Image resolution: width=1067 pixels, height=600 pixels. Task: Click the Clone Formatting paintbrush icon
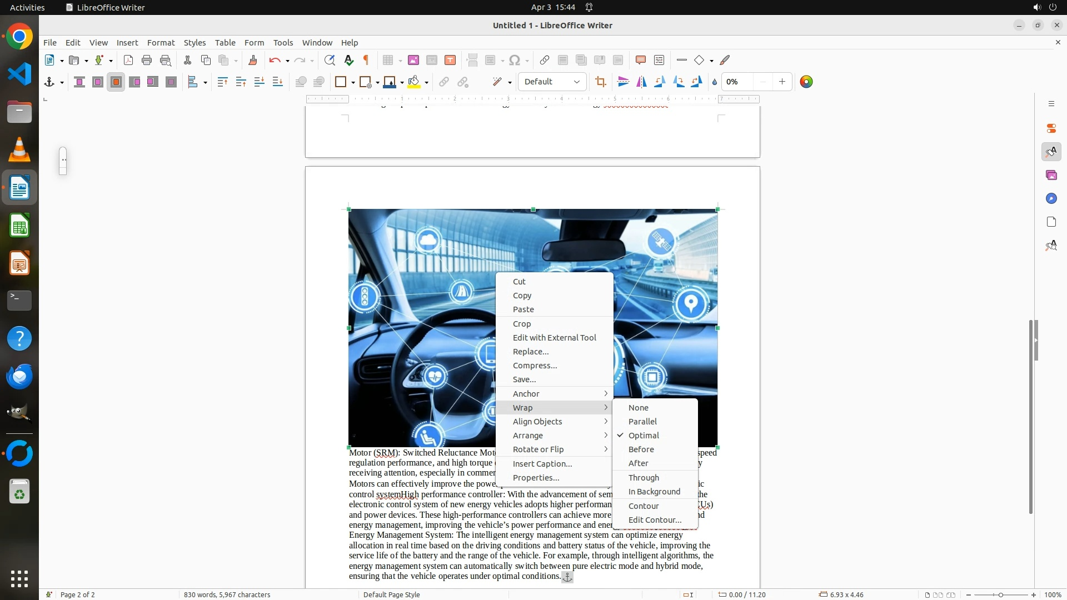(253, 60)
